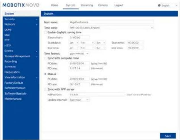Click the Manual PC date field
Screen dimensions: 180x140
click(79, 79)
